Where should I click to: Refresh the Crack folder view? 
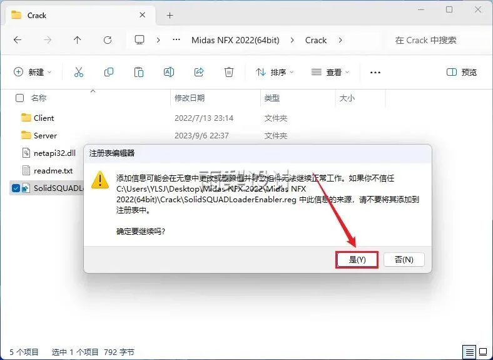coord(108,40)
